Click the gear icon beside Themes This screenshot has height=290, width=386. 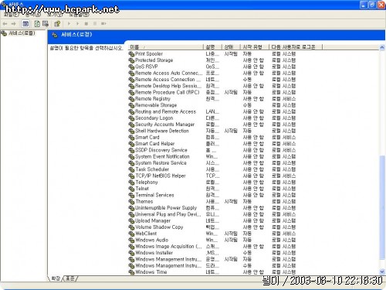tap(131, 202)
